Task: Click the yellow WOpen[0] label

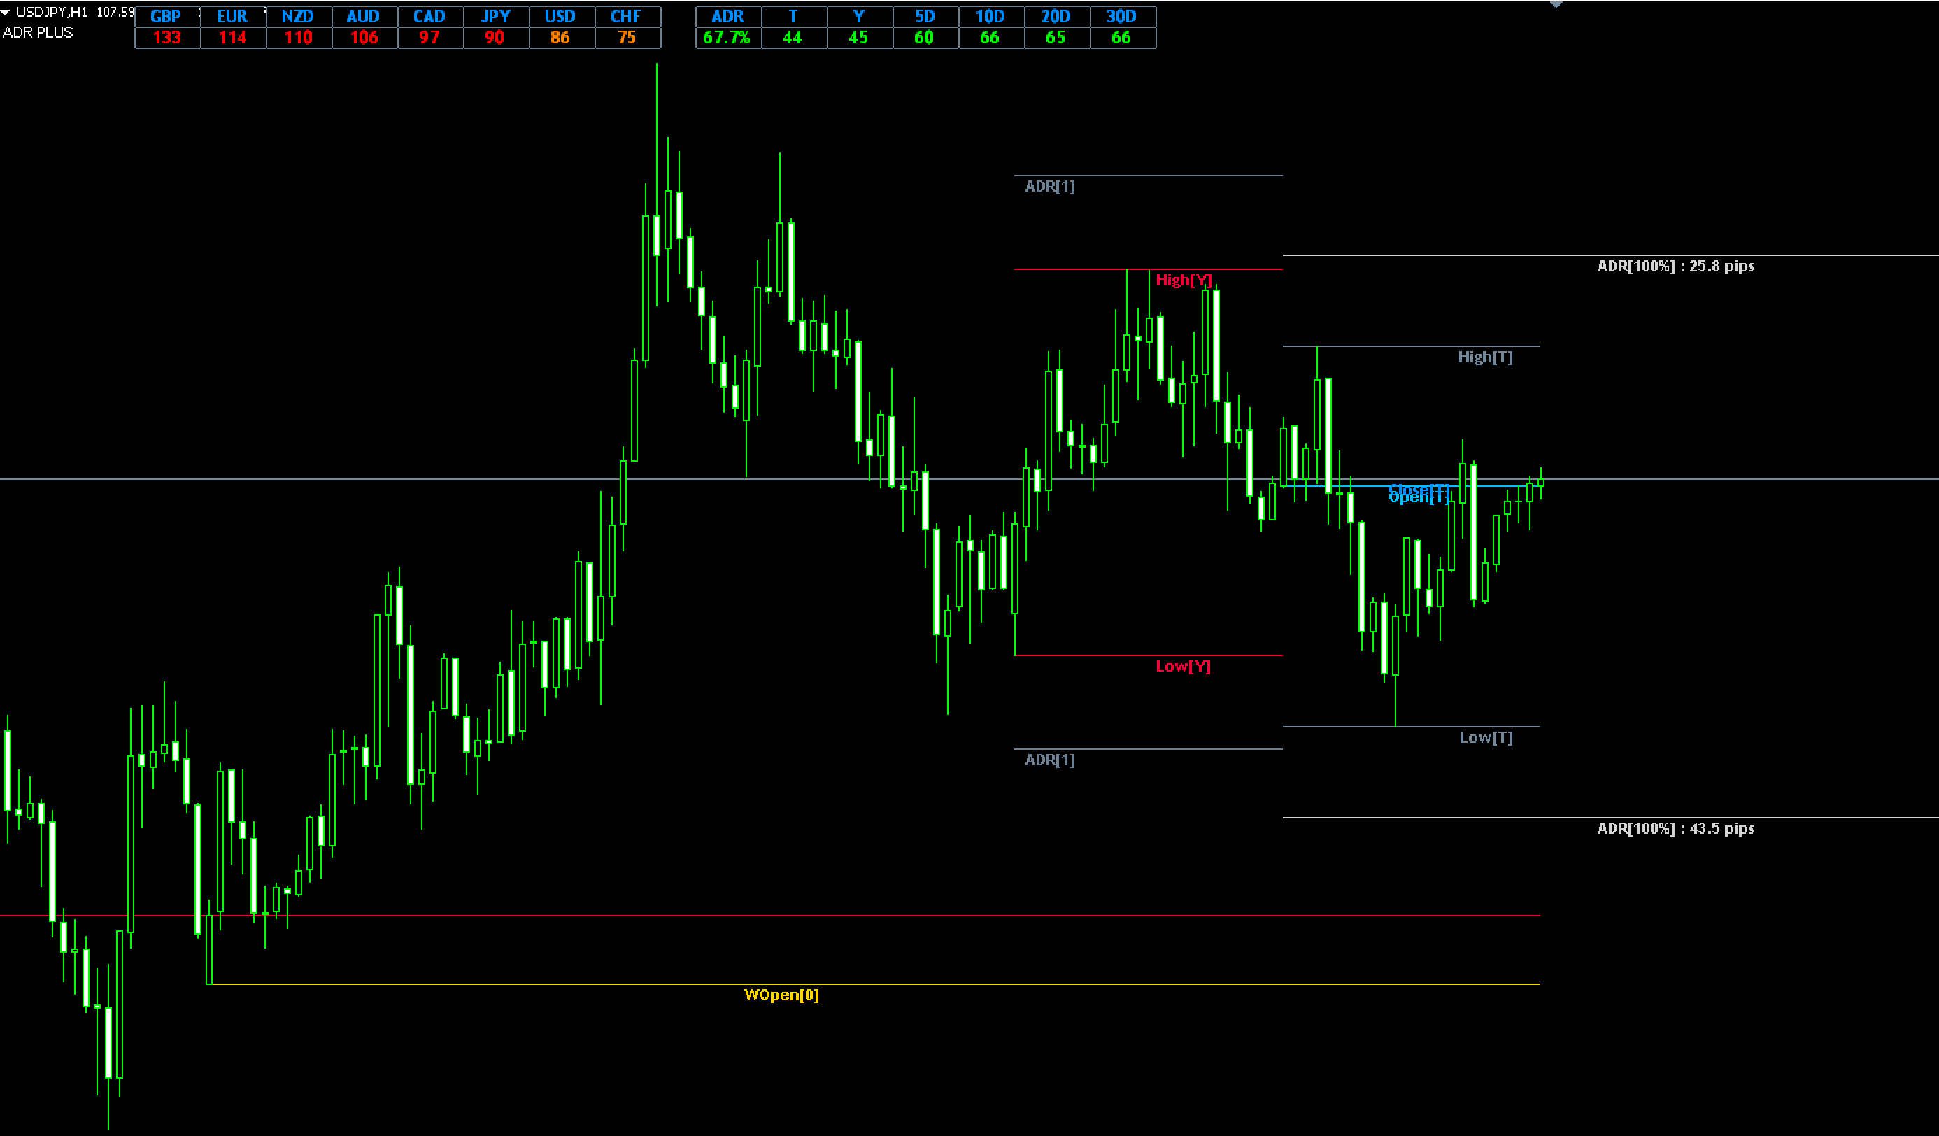Action: point(782,995)
